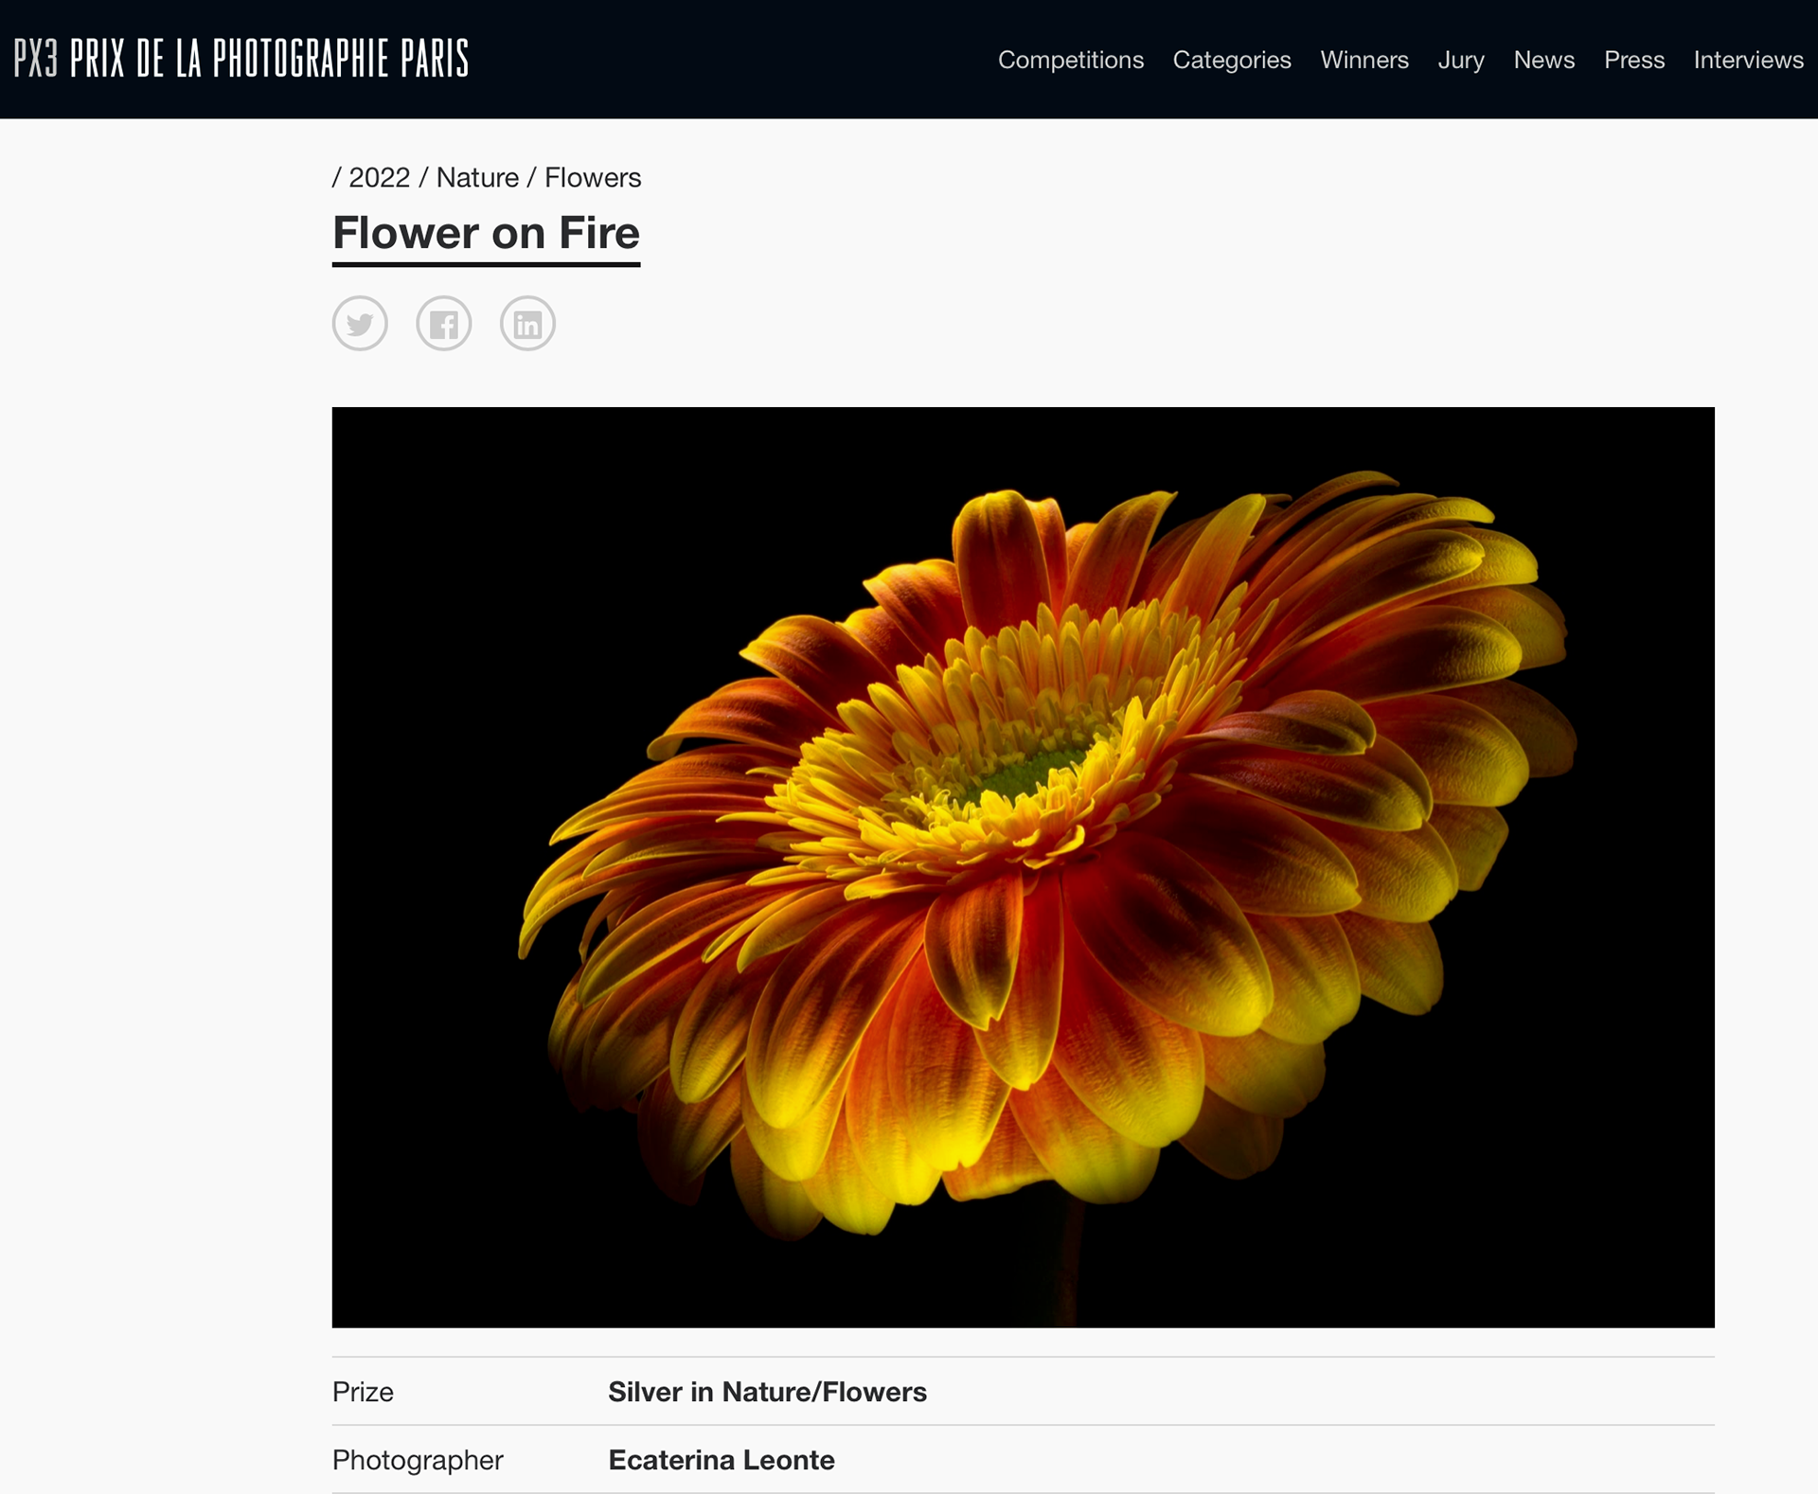Open the Categories menu item

[1232, 60]
